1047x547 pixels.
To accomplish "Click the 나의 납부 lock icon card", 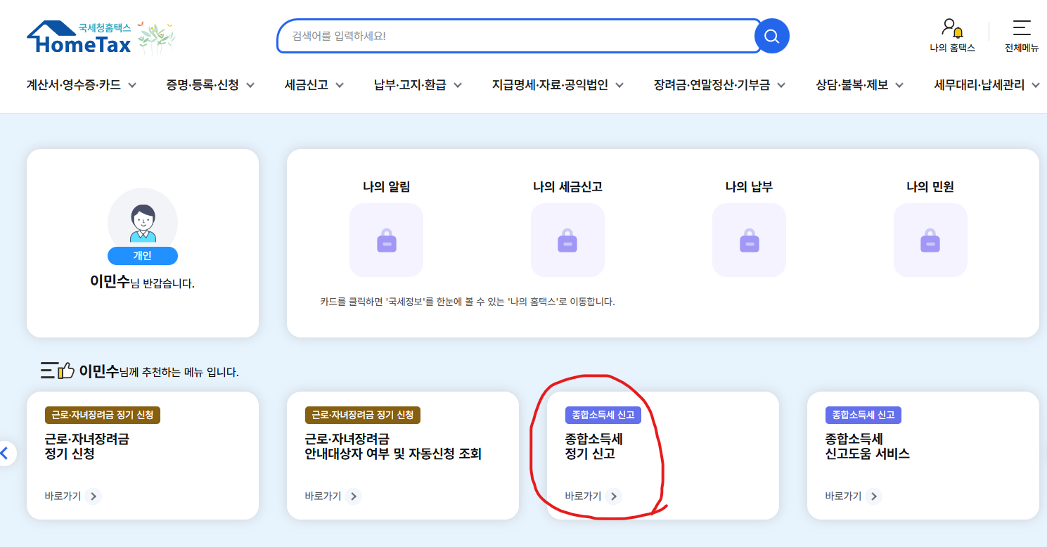I will (x=749, y=240).
